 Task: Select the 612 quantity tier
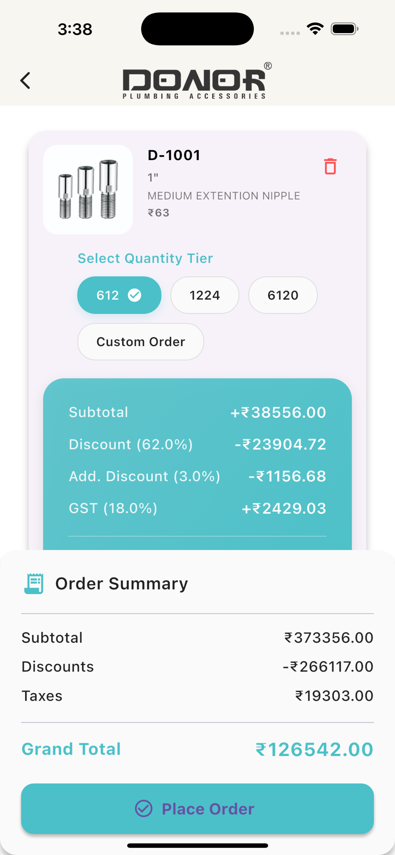point(119,295)
